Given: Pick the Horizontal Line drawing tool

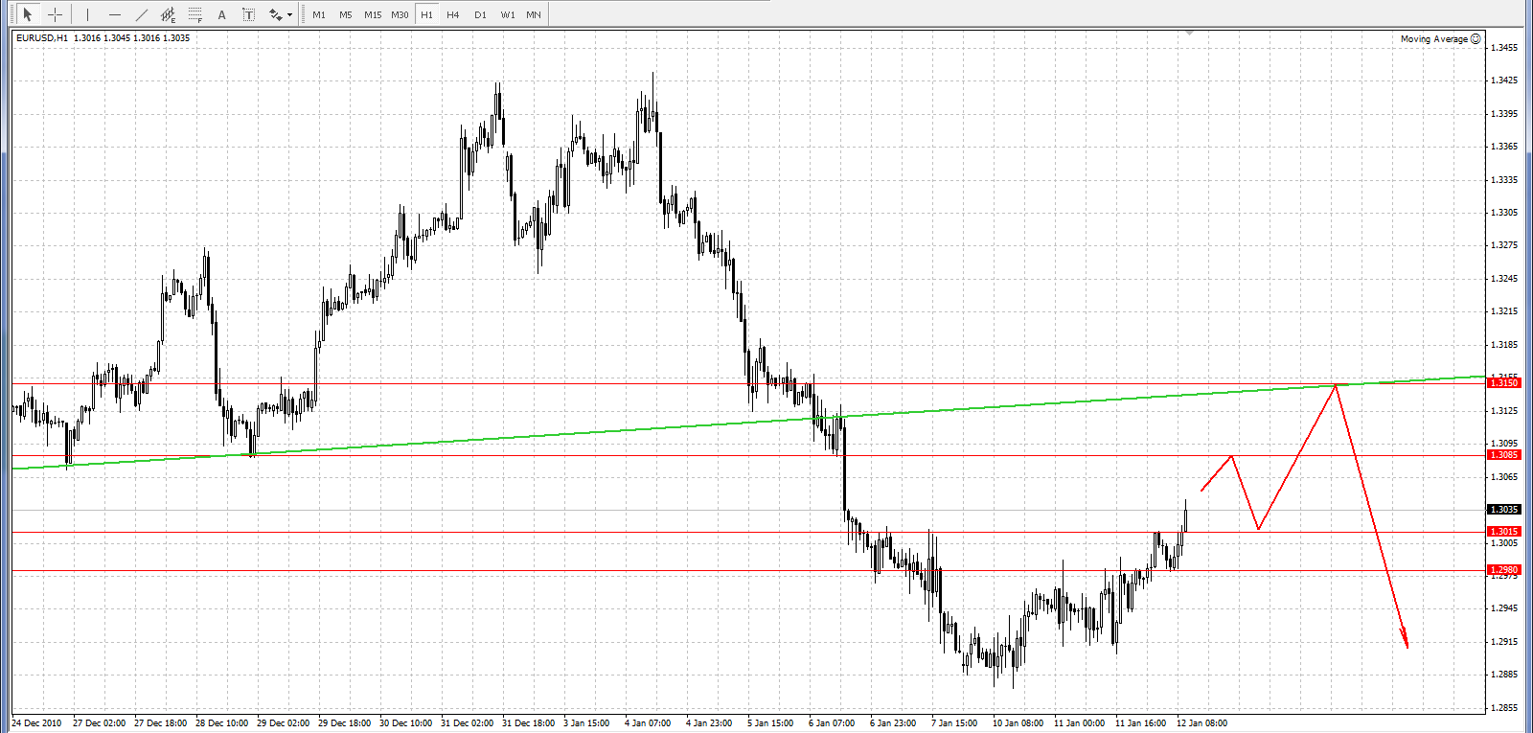Looking at the screenshot, I should [x=115, y=14].
